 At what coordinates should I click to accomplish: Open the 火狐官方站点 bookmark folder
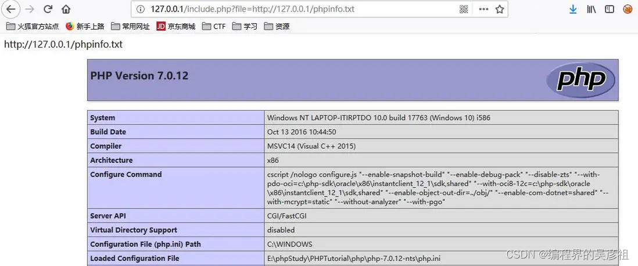[x=33, y=27]
